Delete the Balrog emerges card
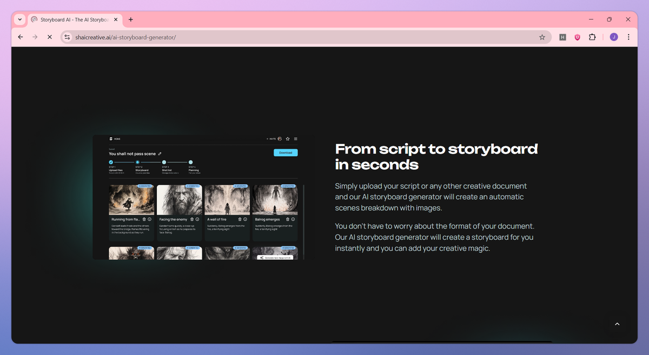The width and height of the screenshot is (649, 355). (x=288, y=219)
